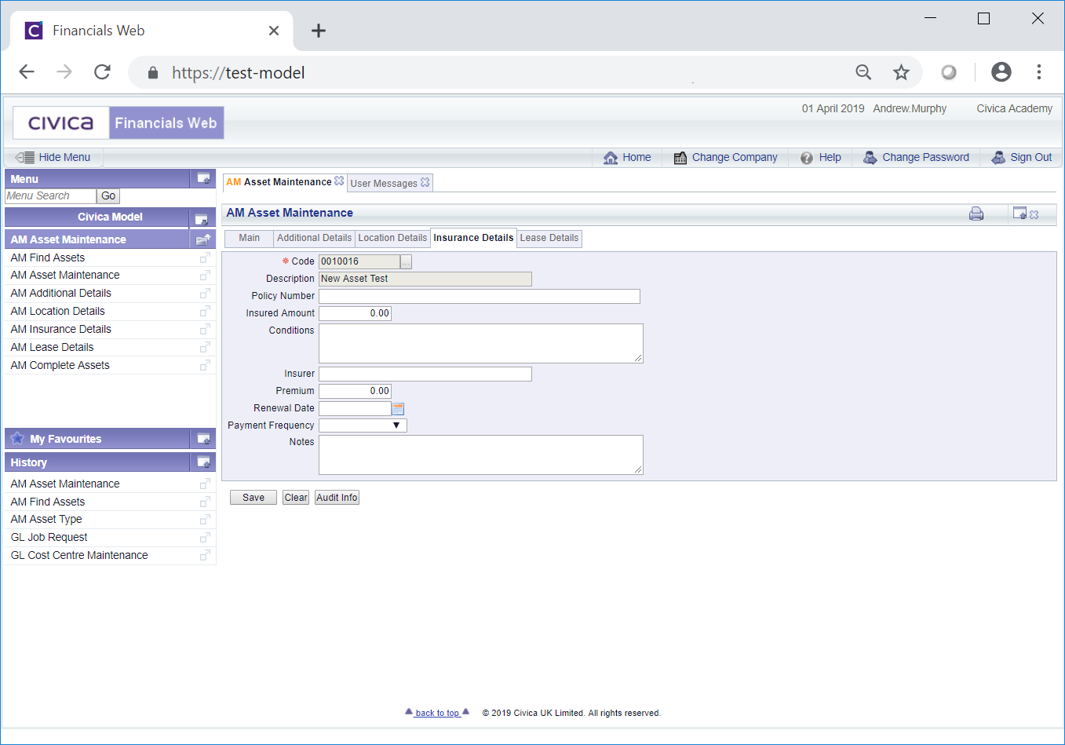The width and height of the screenshot is (1065, 745).
Task: Open the Renewal Date calendar picker
Action: coord(398,408)
